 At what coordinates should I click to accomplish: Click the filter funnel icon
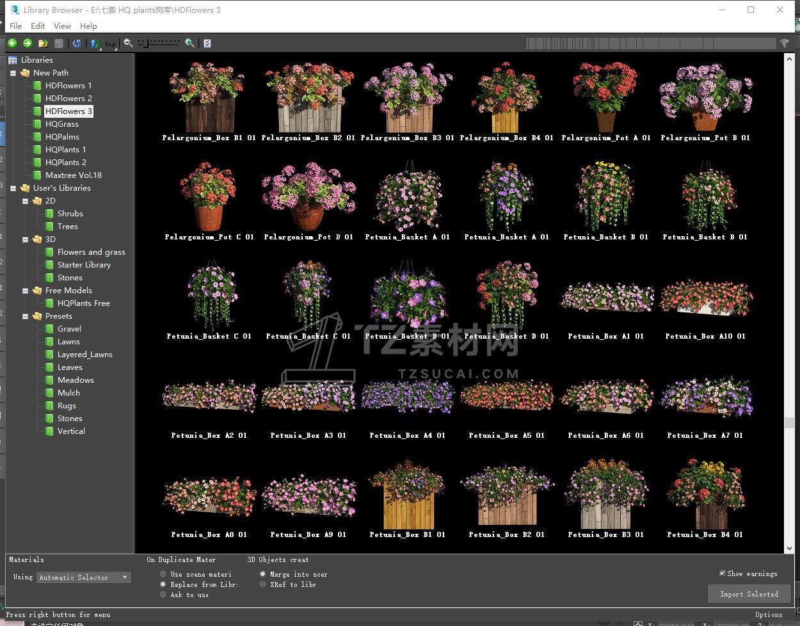(x=785, y=43)
